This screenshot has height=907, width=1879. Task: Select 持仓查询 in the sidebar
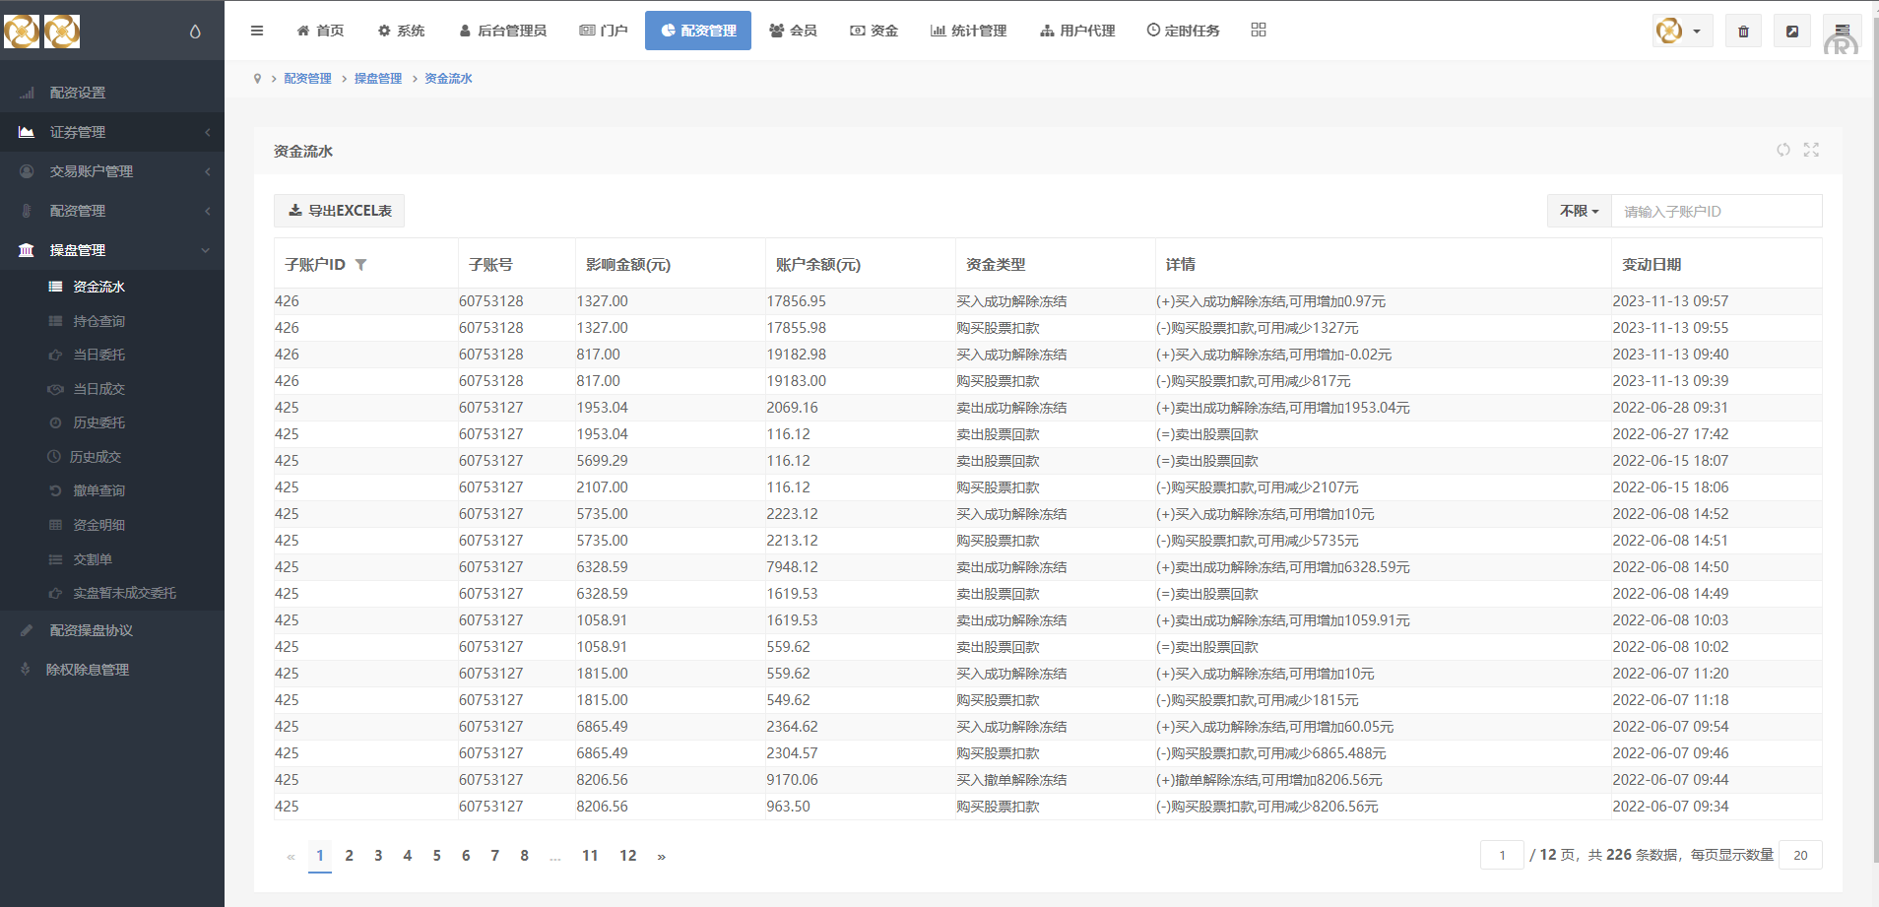tap(98, 321)
